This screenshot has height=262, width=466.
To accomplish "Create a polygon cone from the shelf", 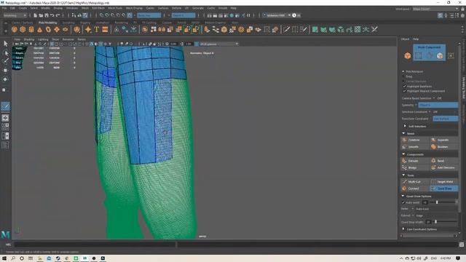I will point(39,29).
